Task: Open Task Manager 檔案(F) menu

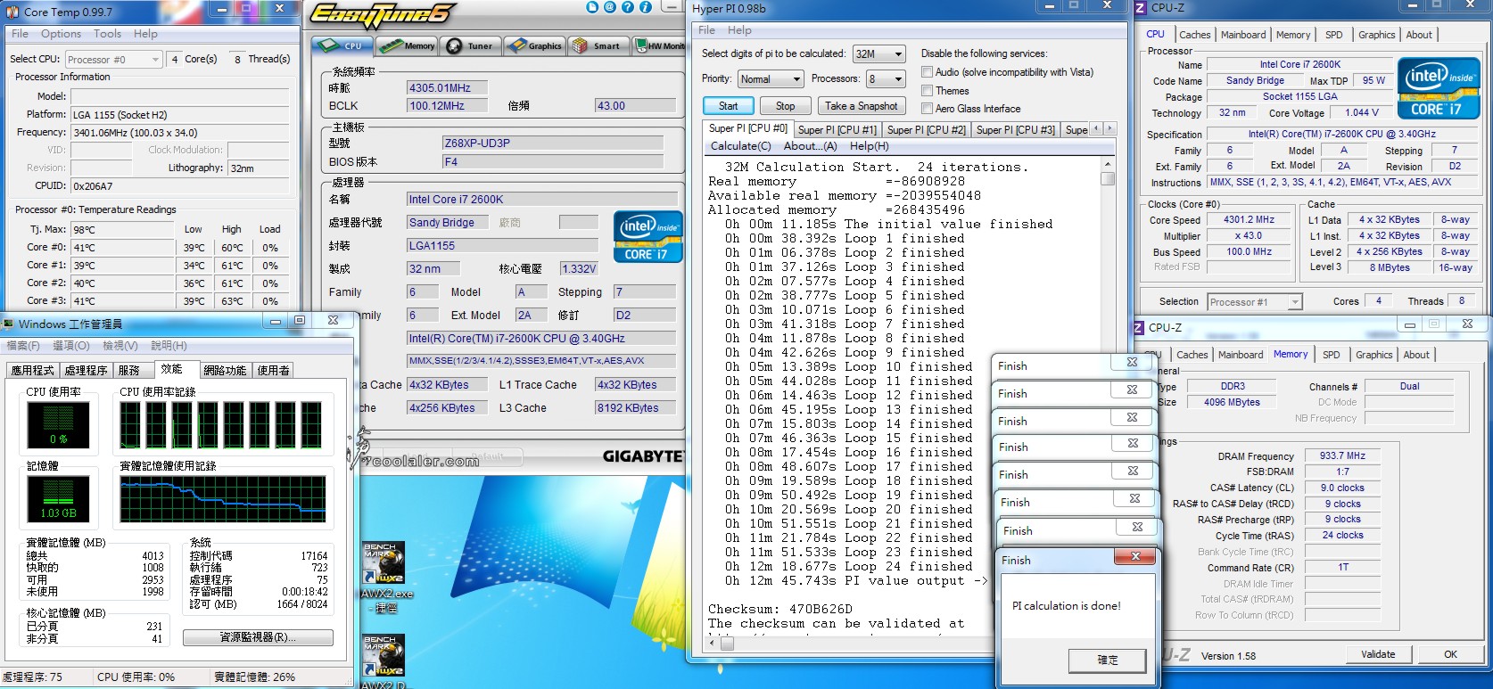Action: click(x=23, y=345)
